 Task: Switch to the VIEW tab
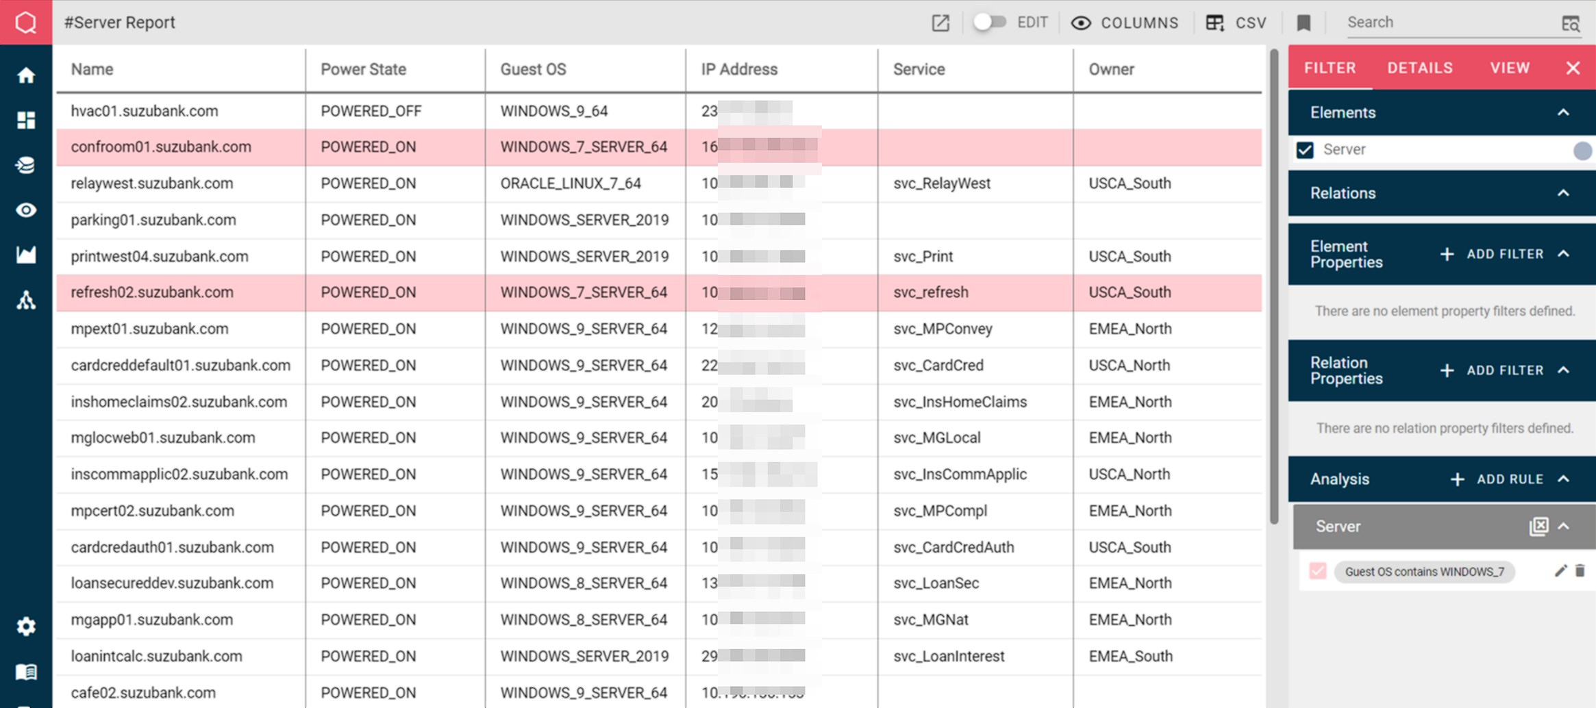point(1510,68)
